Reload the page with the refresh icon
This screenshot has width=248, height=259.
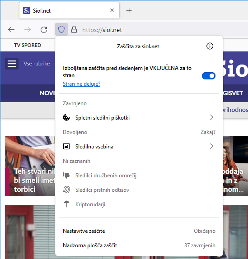[x=44, y=30]
